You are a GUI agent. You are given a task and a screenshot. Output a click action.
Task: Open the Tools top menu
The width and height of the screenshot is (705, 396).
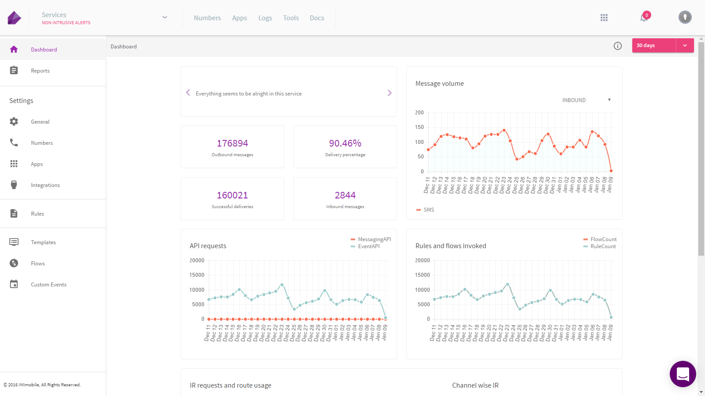291,18
